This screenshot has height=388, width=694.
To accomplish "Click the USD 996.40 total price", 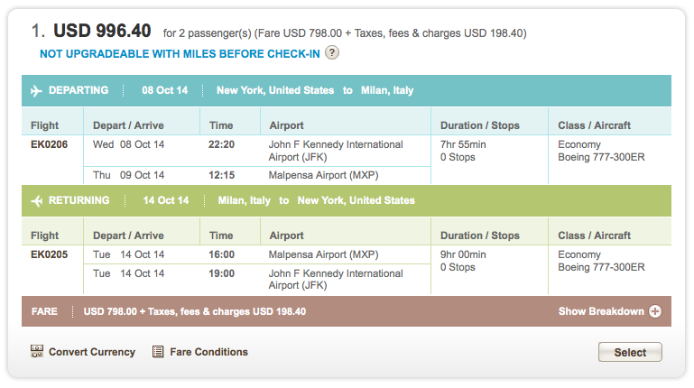I will pyautogui.click(x=102, y=31).
